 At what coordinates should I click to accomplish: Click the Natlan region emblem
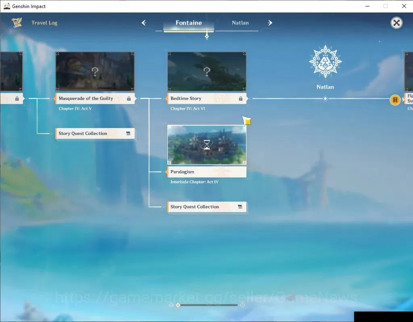[325, 62]
